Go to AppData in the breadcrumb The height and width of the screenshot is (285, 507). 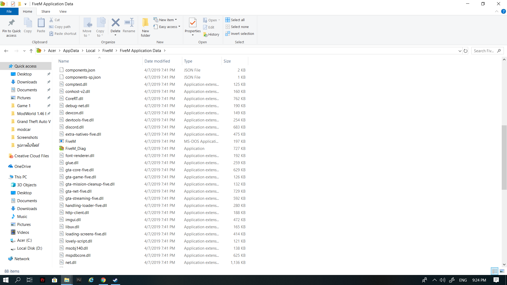click(71, 51)
